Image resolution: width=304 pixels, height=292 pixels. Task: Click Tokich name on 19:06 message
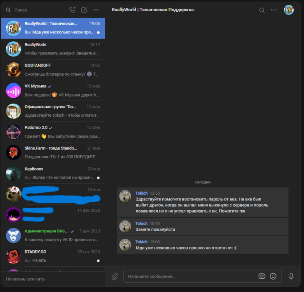141,242
